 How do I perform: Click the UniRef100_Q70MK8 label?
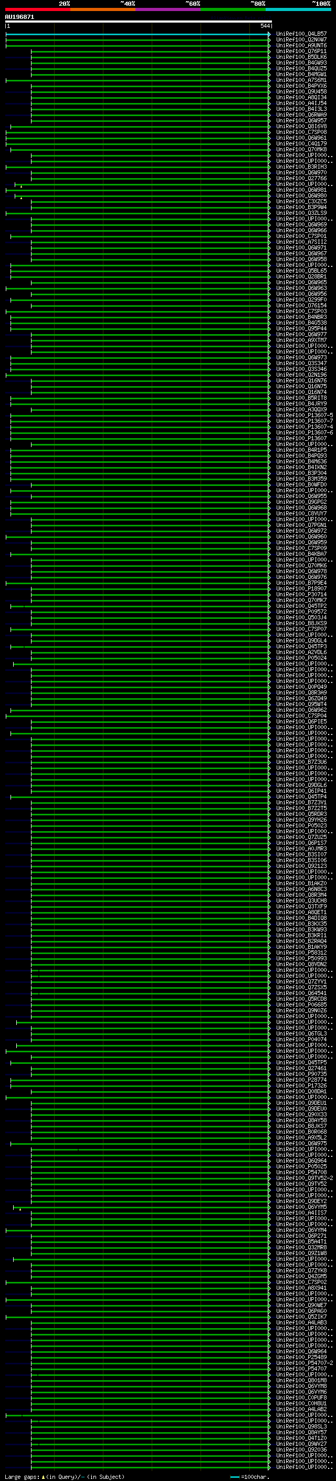[x=301, y=150]
